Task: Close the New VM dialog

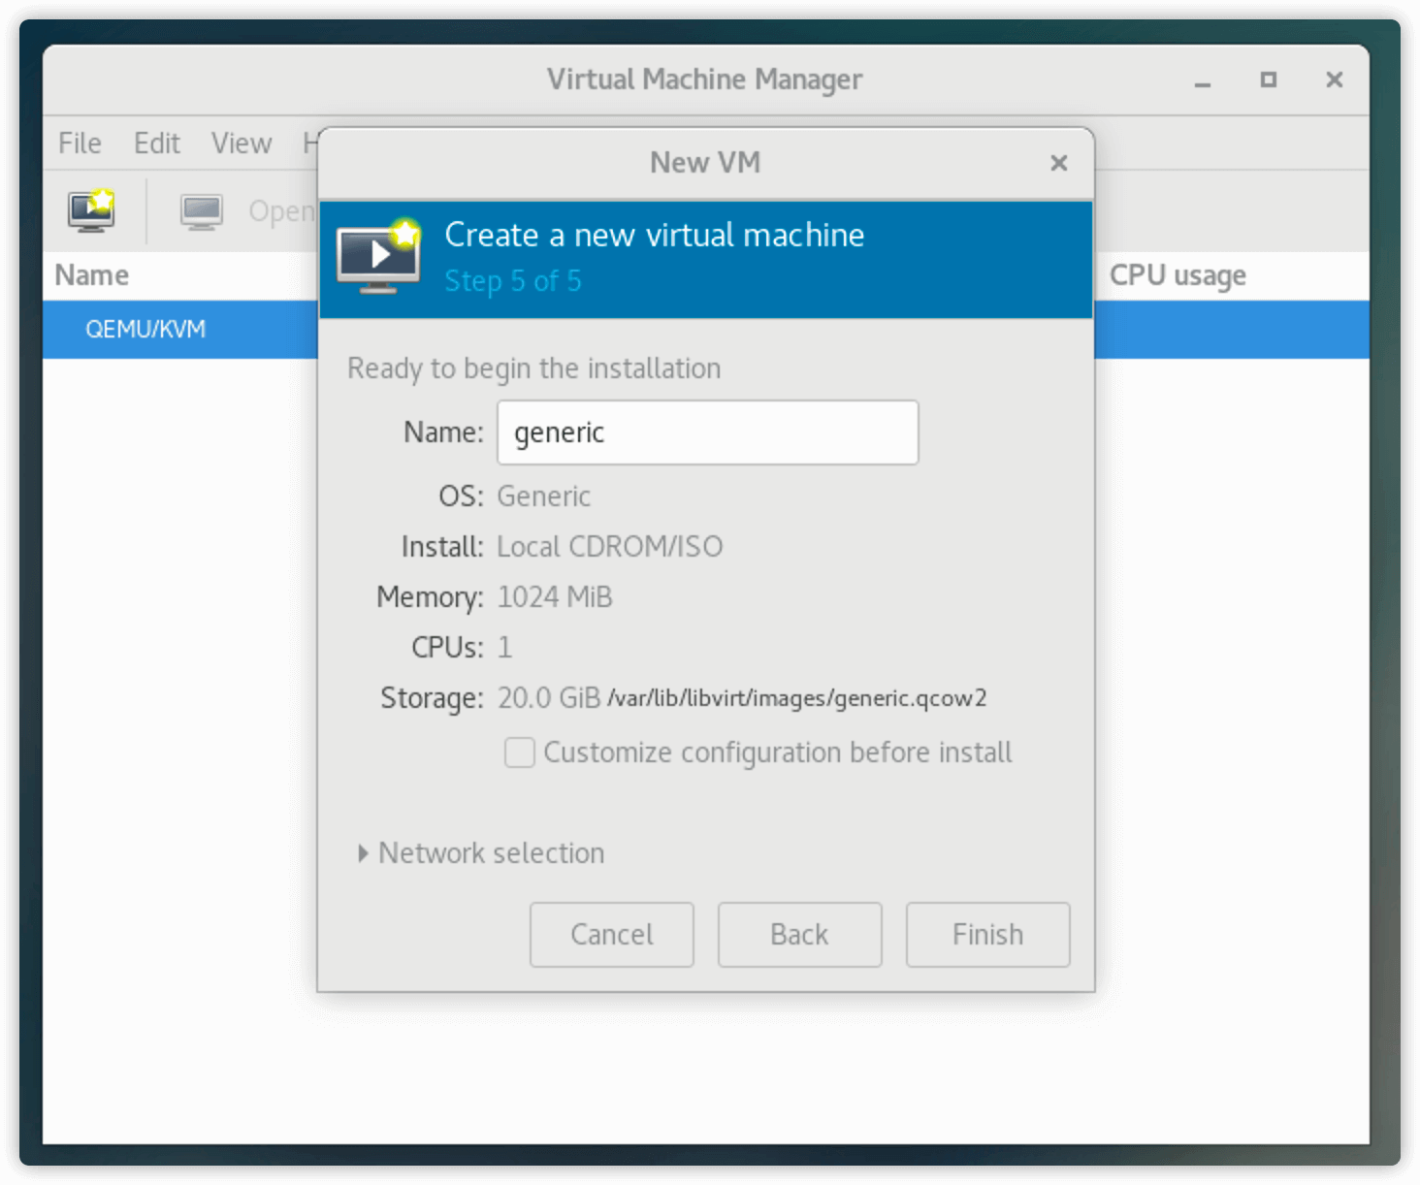Action: pyautogui.click(x=1058, y=163)
